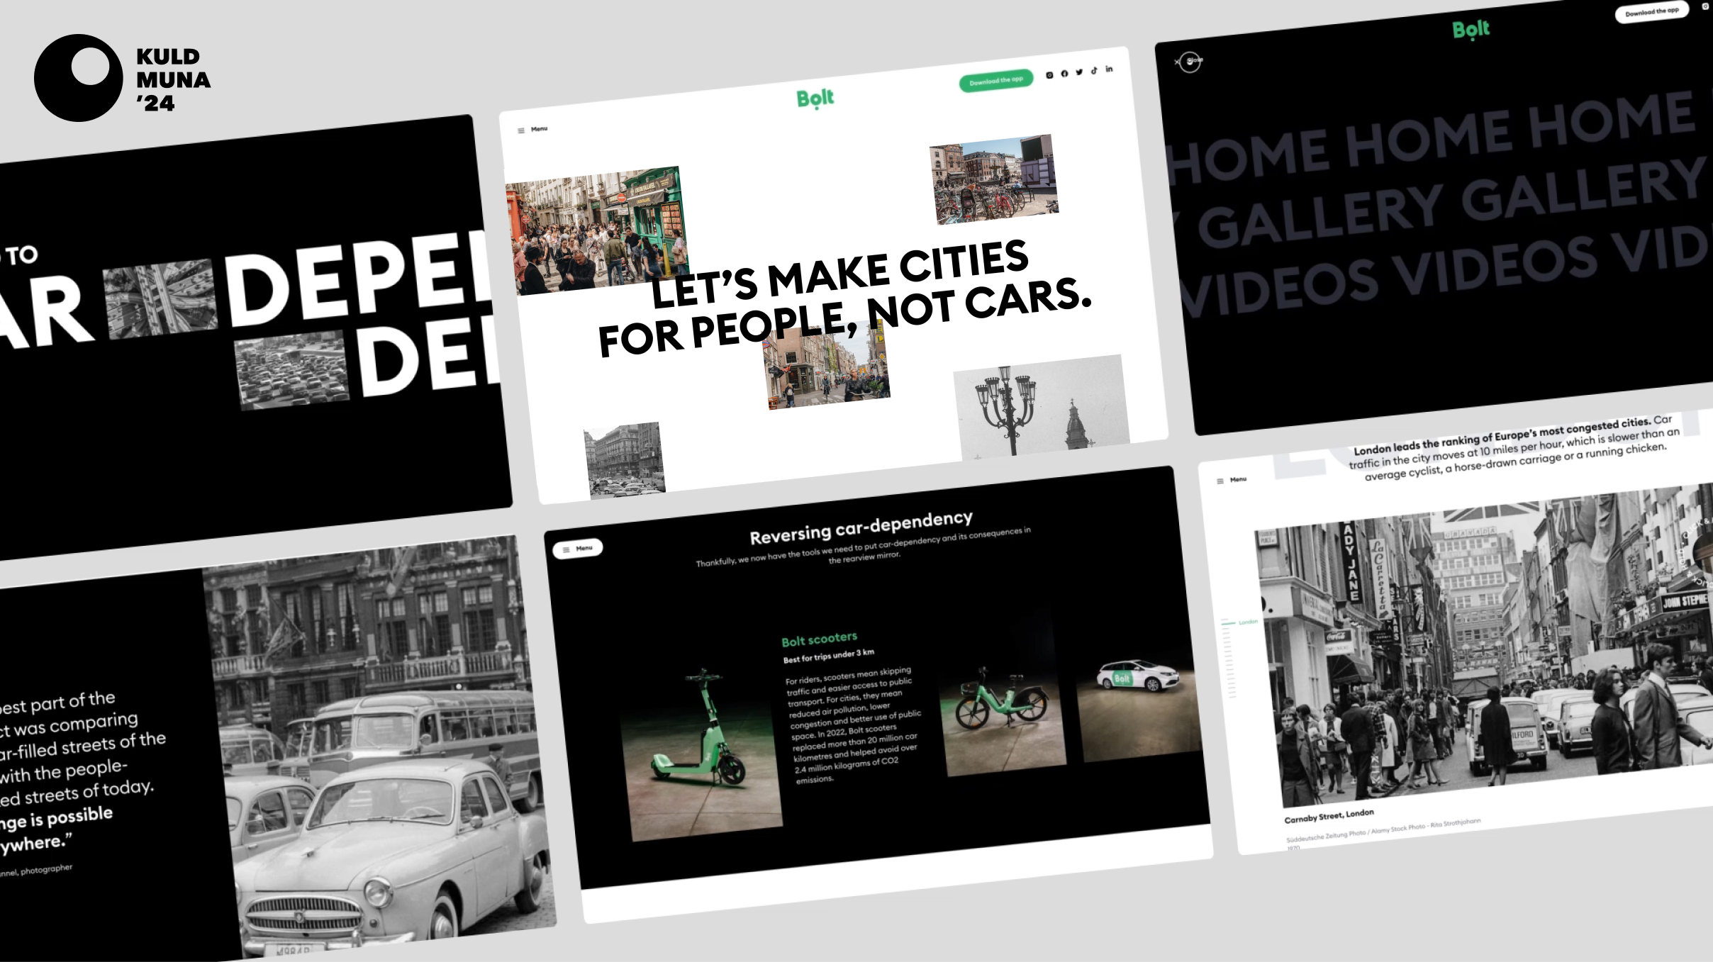The image size is (1713, 962).
Task: Open the Facebook icon link
Action: [1064, 74]
